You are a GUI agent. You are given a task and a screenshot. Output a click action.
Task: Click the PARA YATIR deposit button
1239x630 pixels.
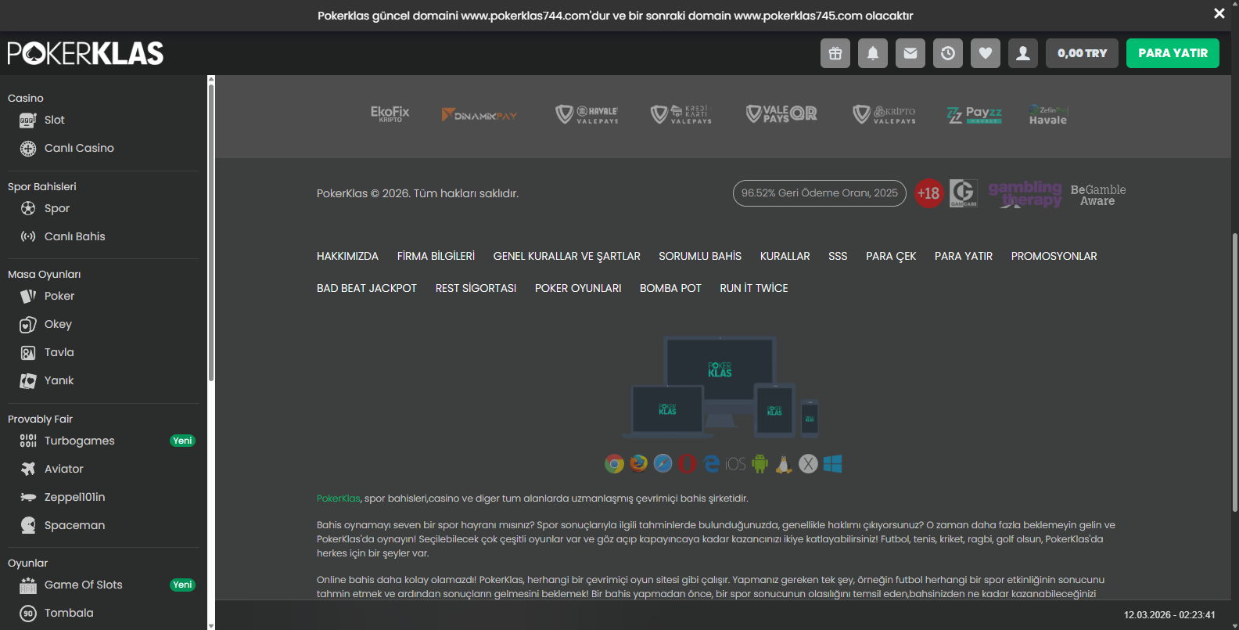point(1172,53)
